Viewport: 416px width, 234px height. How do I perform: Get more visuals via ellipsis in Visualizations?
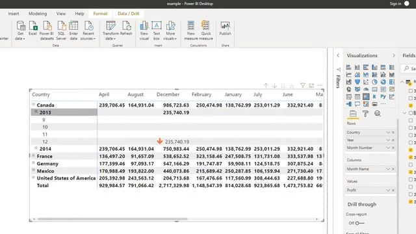pyautogui.click(x=383, y=104)
